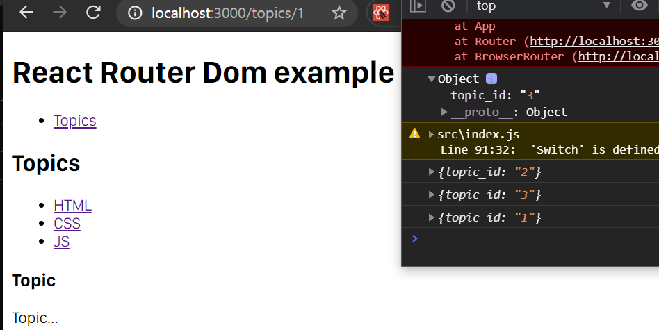Open the HTML topic link
The height and width of the screenshot is (330, 659).
72,206
